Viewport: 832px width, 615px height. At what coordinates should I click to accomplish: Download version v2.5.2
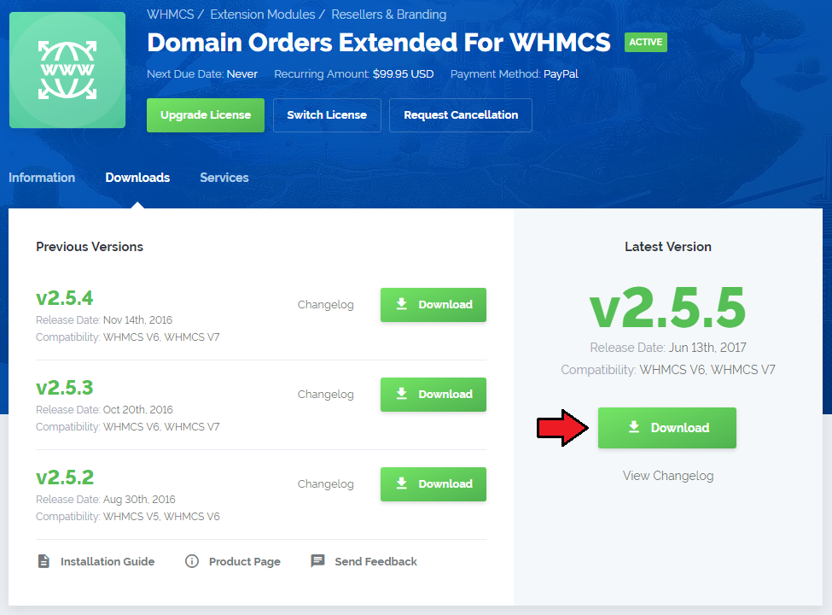pos(433,484)
